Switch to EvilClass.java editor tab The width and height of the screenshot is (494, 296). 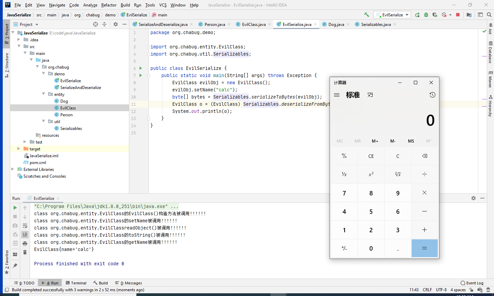pos(254,25)
